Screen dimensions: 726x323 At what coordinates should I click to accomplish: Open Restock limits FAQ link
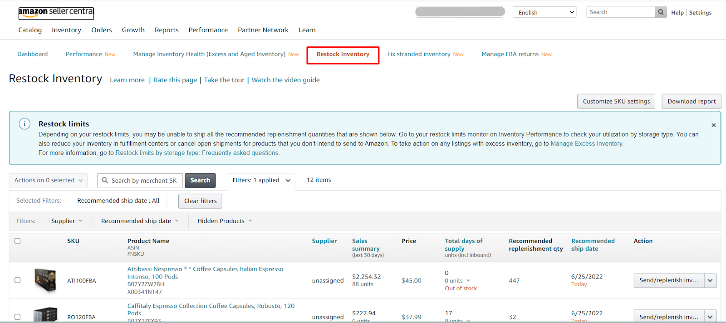tap(197, 153)
